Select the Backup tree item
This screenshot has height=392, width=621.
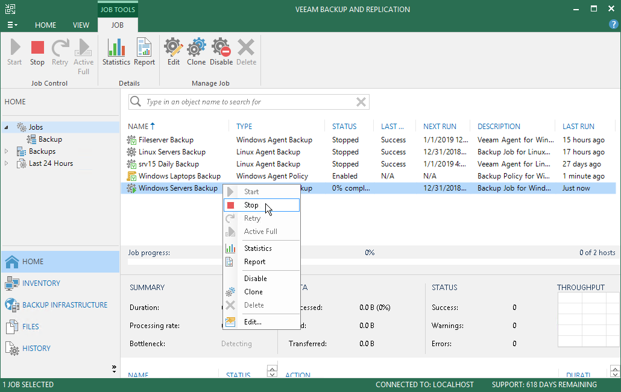[50, 139]
